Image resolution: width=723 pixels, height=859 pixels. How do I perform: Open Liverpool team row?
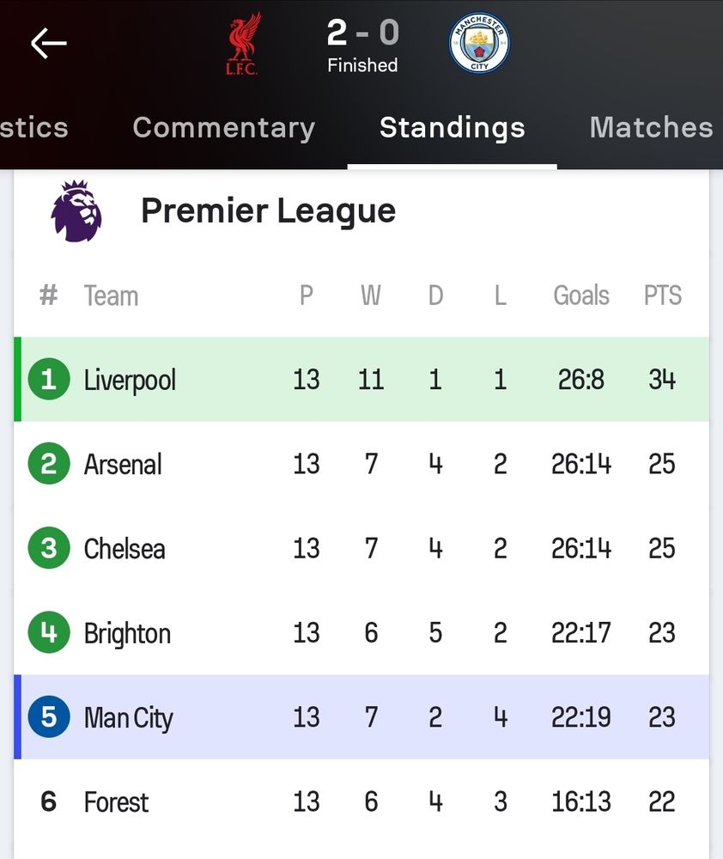tap(361, 379)
